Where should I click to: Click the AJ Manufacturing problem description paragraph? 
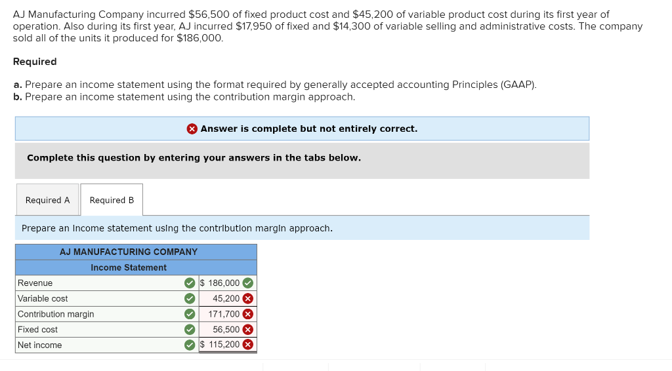point(328,26)
